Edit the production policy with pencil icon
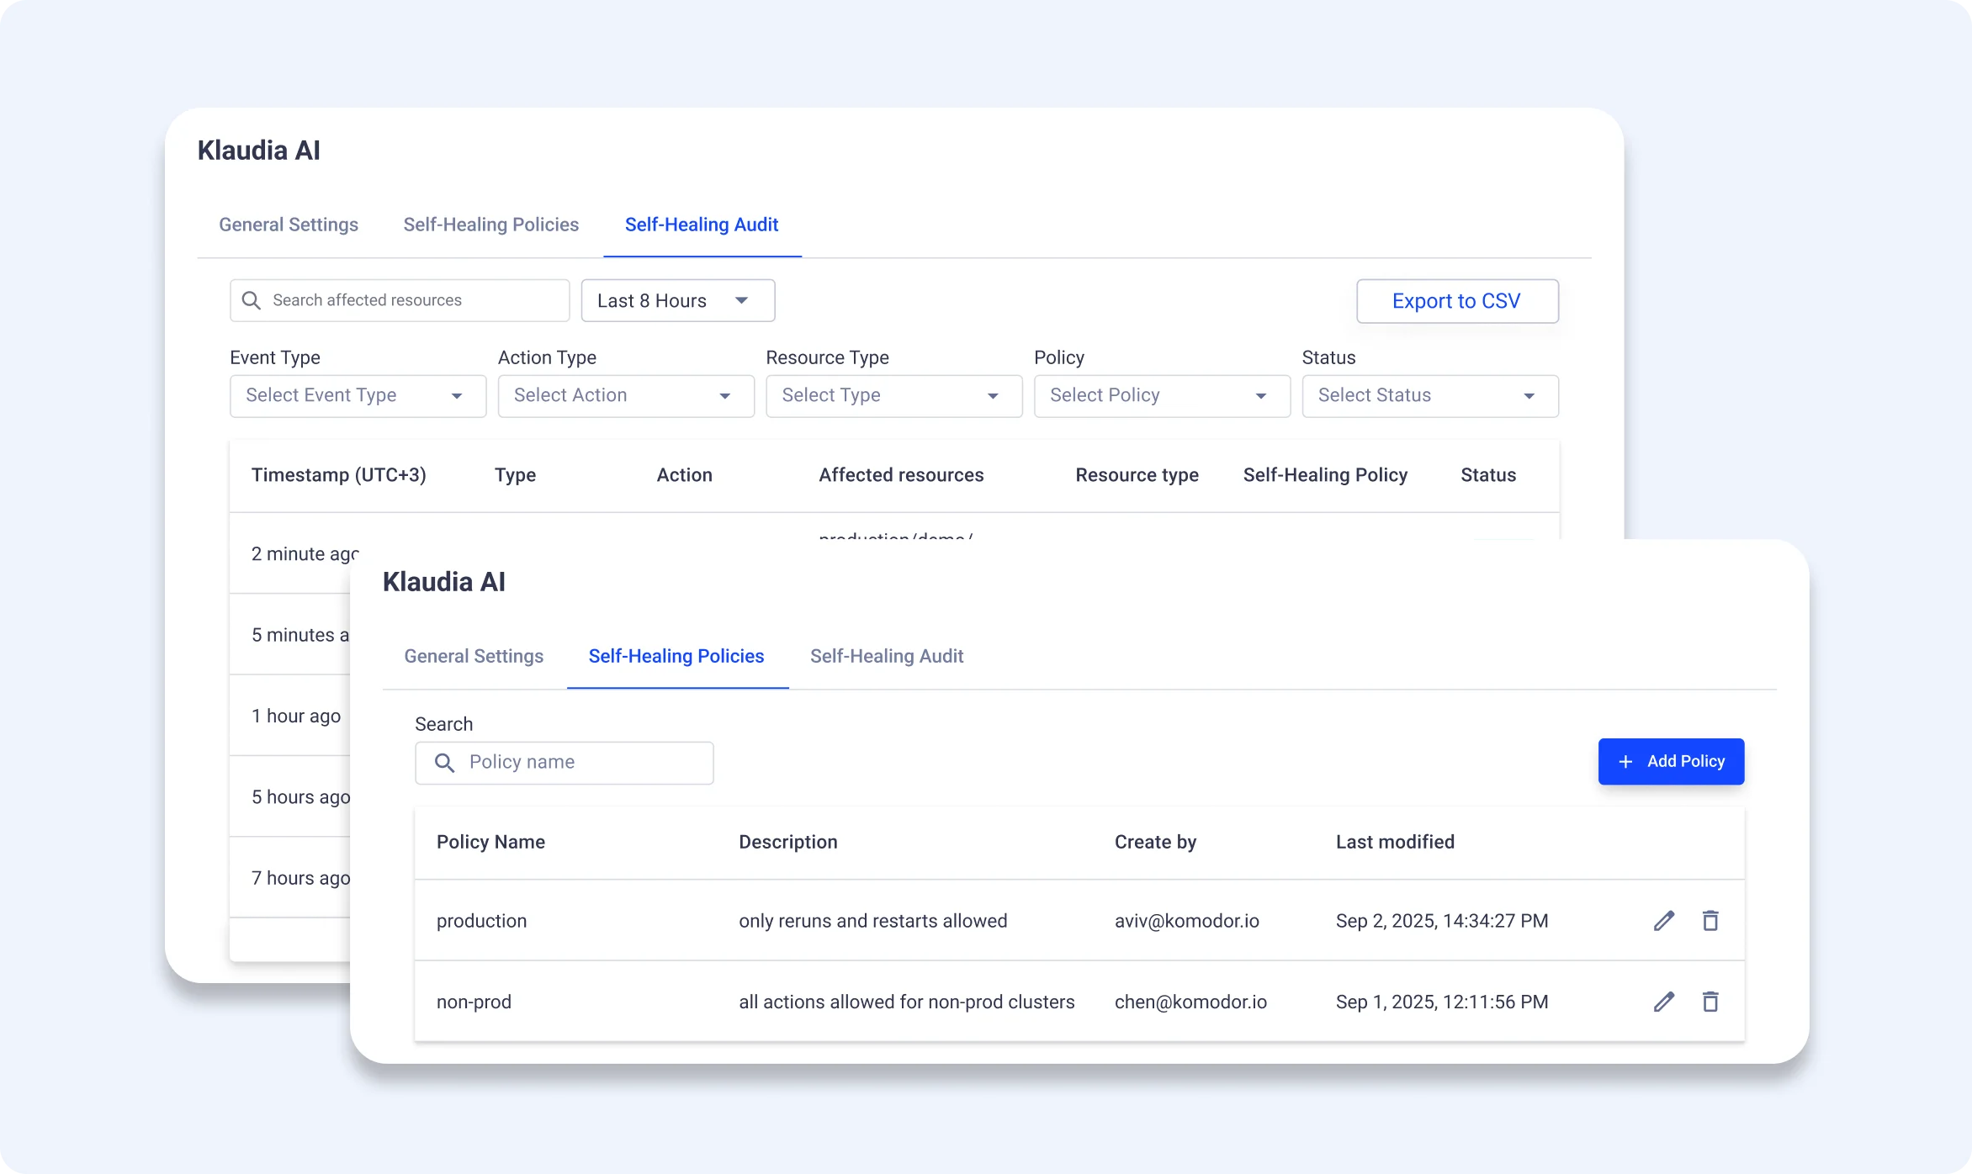 pyautogui.click(x=1663, y=921)
